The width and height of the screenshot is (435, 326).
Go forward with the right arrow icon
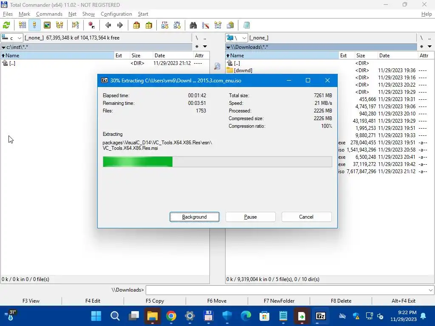120,25
